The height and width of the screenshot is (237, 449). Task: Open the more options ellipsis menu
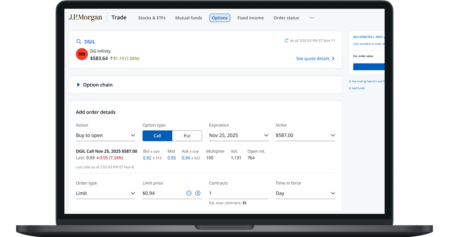(x=312, y=18)
